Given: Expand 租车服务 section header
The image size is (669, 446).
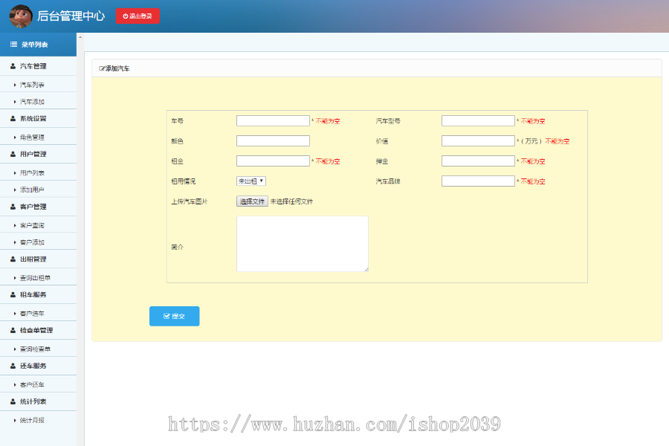Looking at the screenshot, I should click(38, 294).
